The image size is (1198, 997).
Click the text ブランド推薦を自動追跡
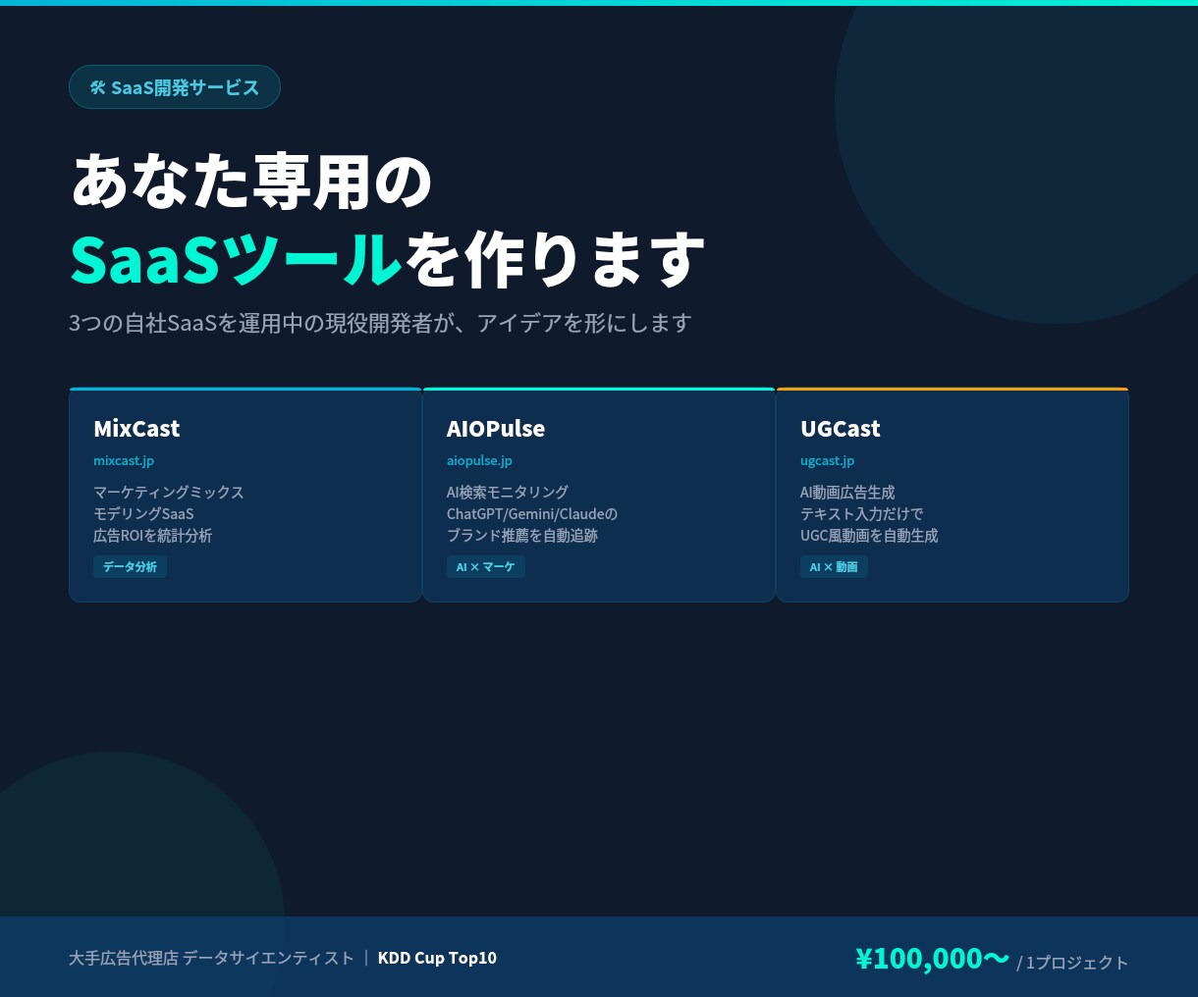point(522,535)
